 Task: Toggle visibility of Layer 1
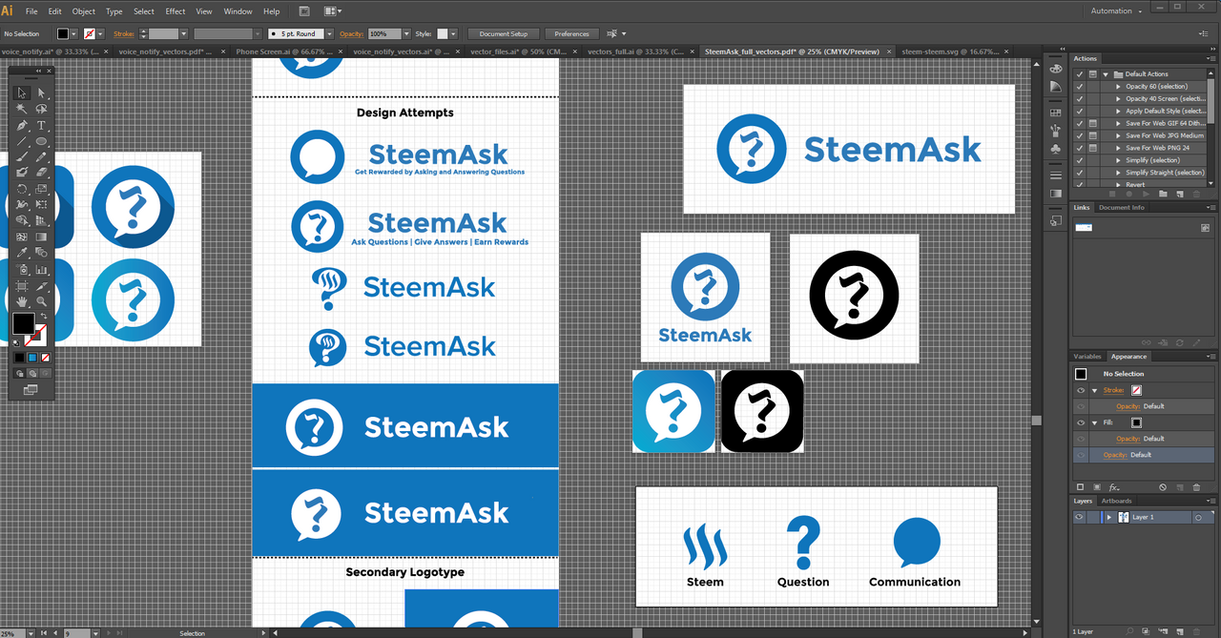pyautogui.click(x=1079, y=517)
